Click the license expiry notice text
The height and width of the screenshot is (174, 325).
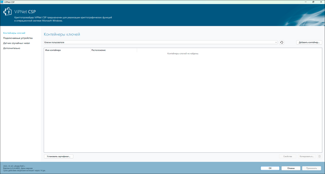(x=24, y=171)
